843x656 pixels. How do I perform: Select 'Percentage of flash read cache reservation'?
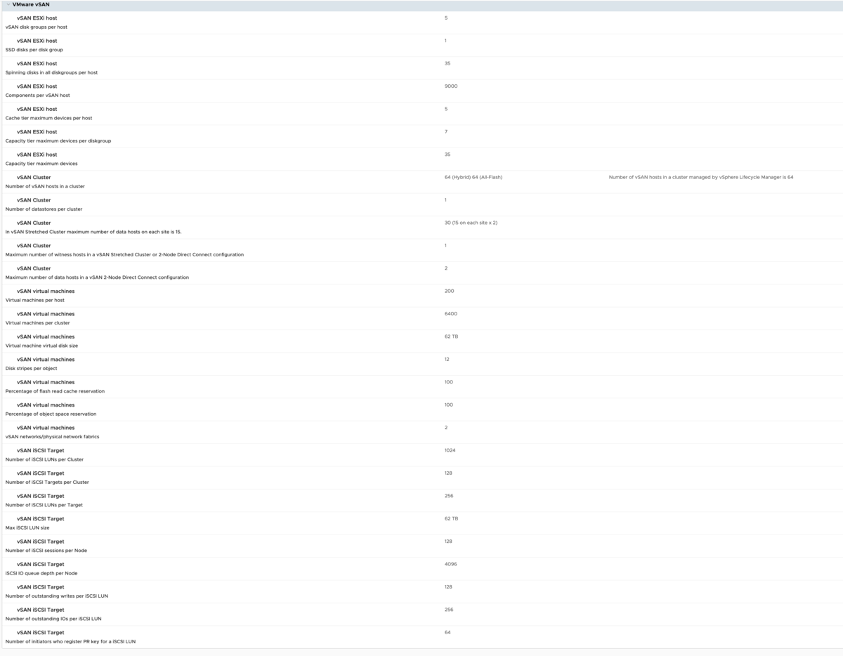(55, 391)
